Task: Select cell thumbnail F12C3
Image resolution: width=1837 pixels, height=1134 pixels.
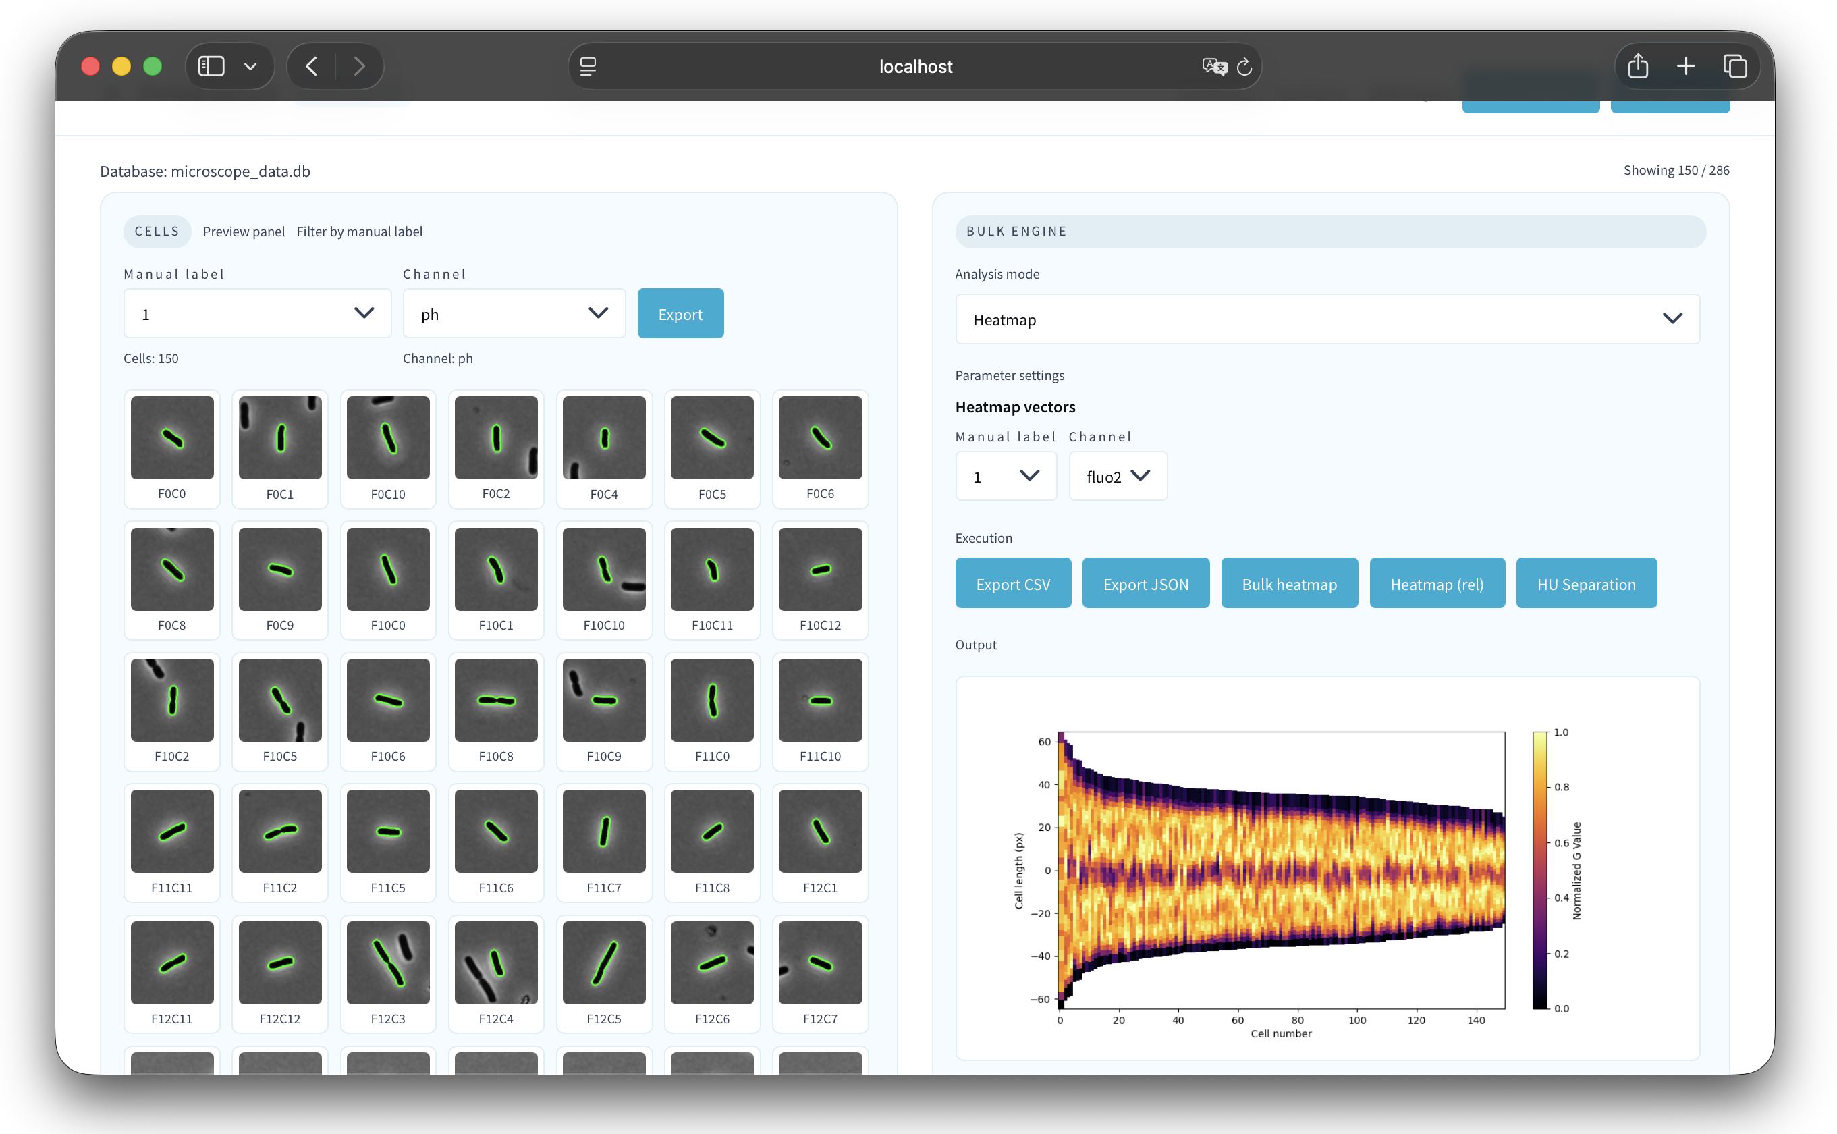Action: [x=387, y=974]
